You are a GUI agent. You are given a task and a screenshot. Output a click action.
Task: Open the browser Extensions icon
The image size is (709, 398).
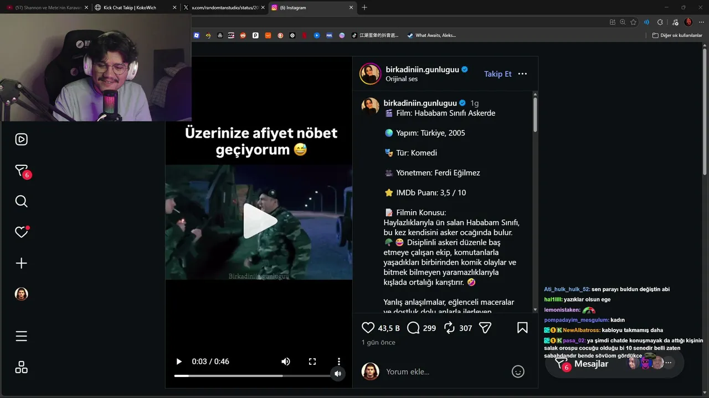(660, 22)
